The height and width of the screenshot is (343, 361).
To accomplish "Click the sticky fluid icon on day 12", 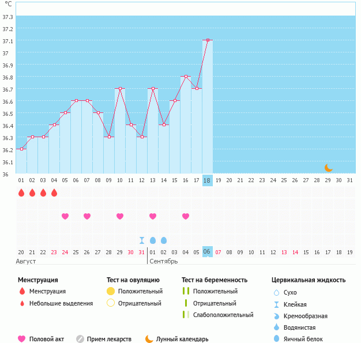I will pyautogui.click(x=142, y=240).
